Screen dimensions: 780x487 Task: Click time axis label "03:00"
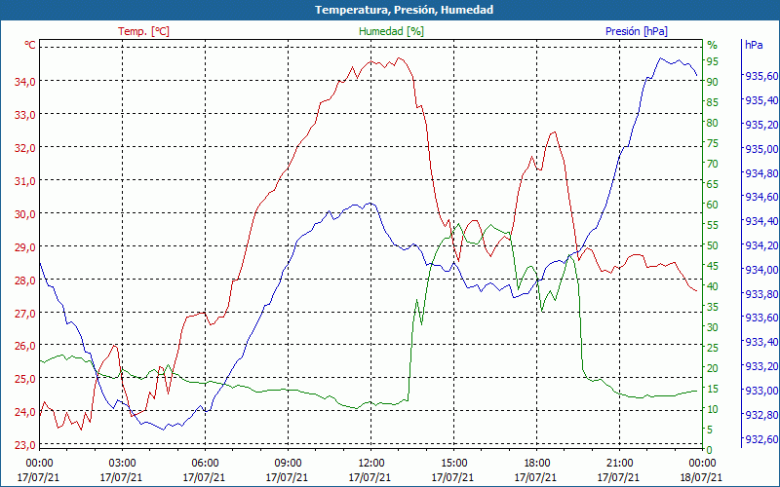pyautogui.click(x=121, y=464)
